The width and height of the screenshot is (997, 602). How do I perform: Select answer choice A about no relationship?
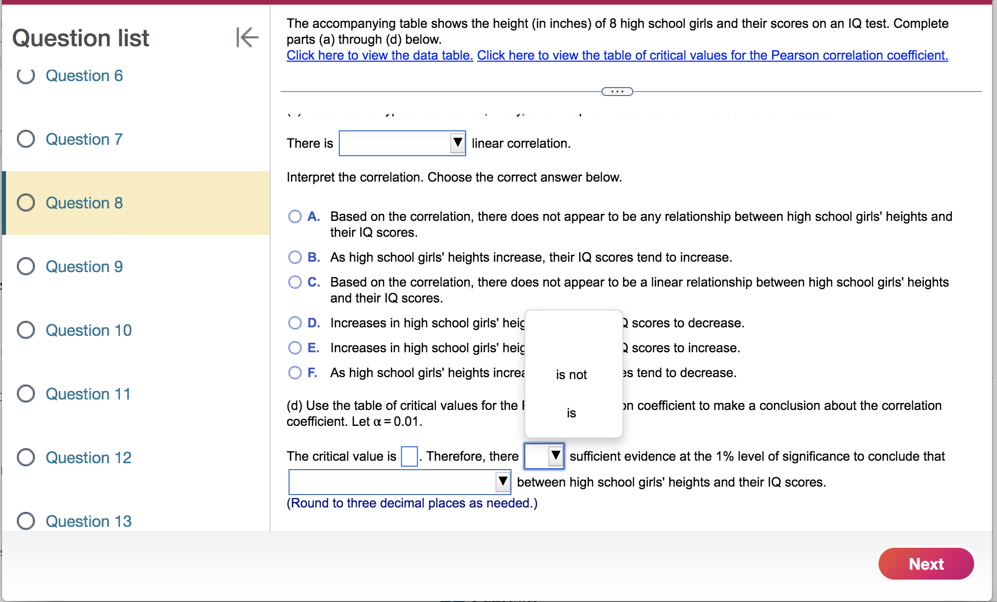(295, 216)
